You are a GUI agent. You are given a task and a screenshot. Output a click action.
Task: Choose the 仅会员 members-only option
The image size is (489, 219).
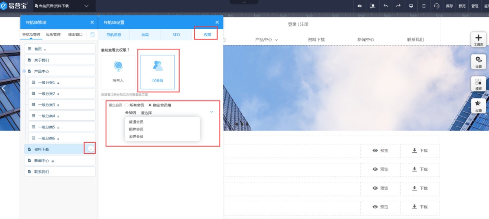click(158, 72)
